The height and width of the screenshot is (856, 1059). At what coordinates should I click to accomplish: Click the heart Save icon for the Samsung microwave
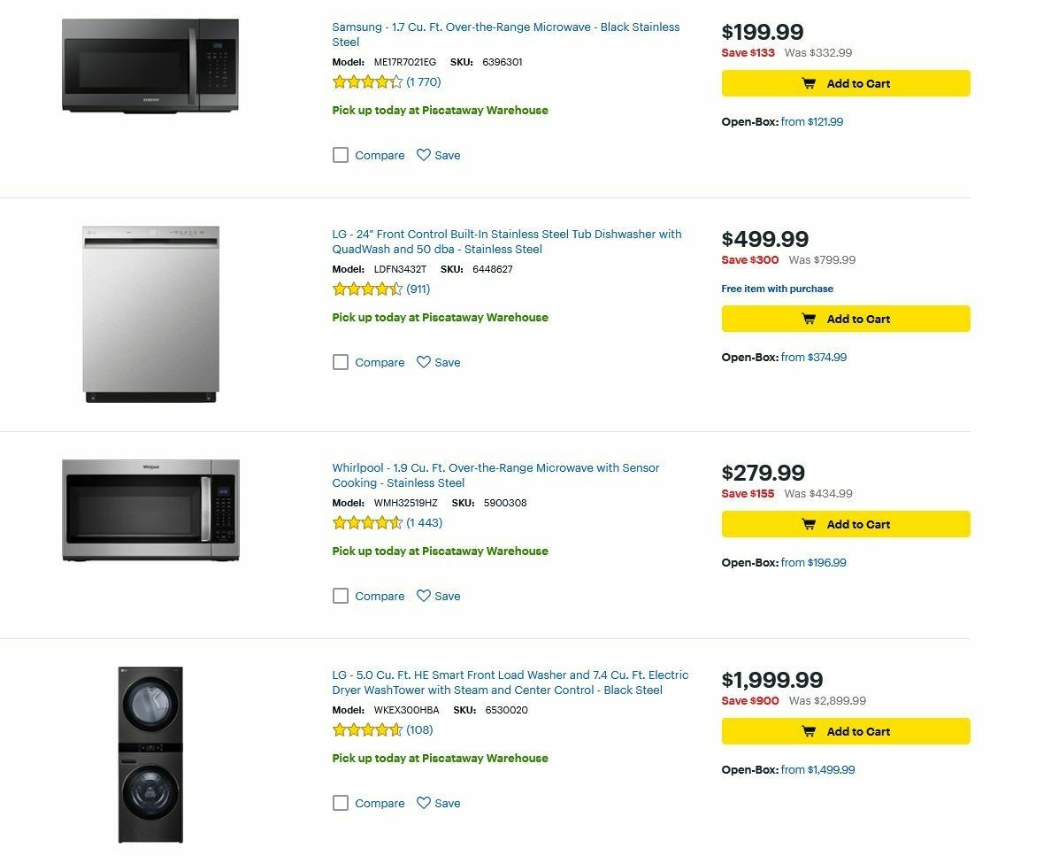(x=422, y=155)
